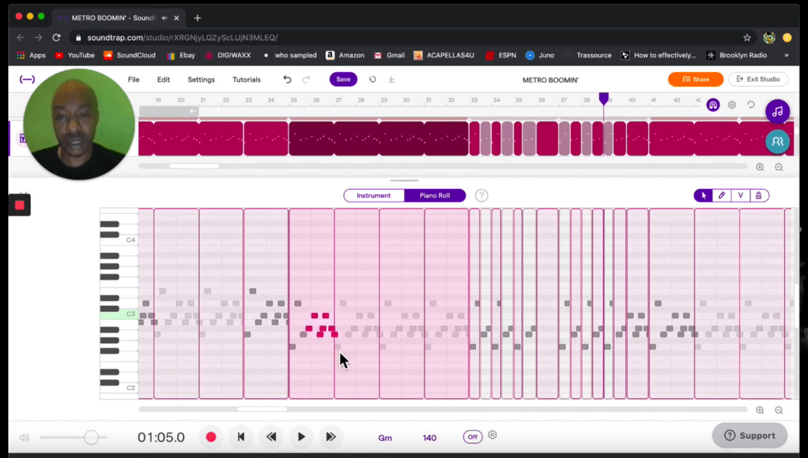Click the red screen recording stop button
The image size is (808, 458).
point(20,205)
